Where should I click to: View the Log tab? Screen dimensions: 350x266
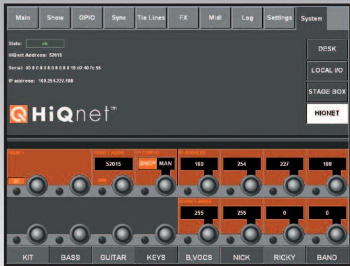247,18
